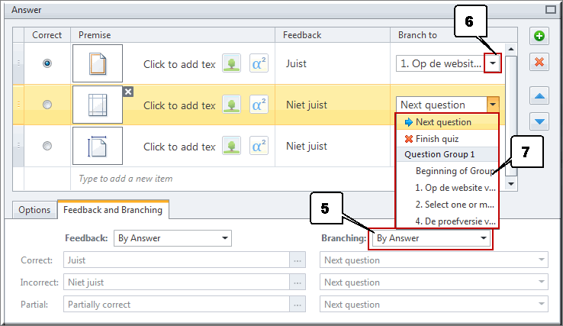Mark the third answer as correct

[47, 146]
